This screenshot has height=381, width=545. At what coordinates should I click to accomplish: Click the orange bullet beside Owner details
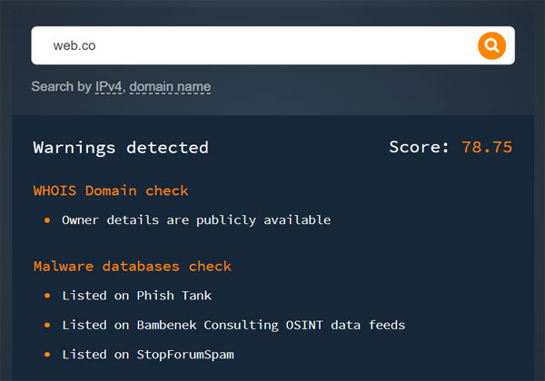[x=47, y=220]
